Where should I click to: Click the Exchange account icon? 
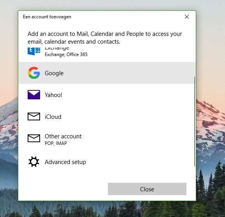[34, 51]
